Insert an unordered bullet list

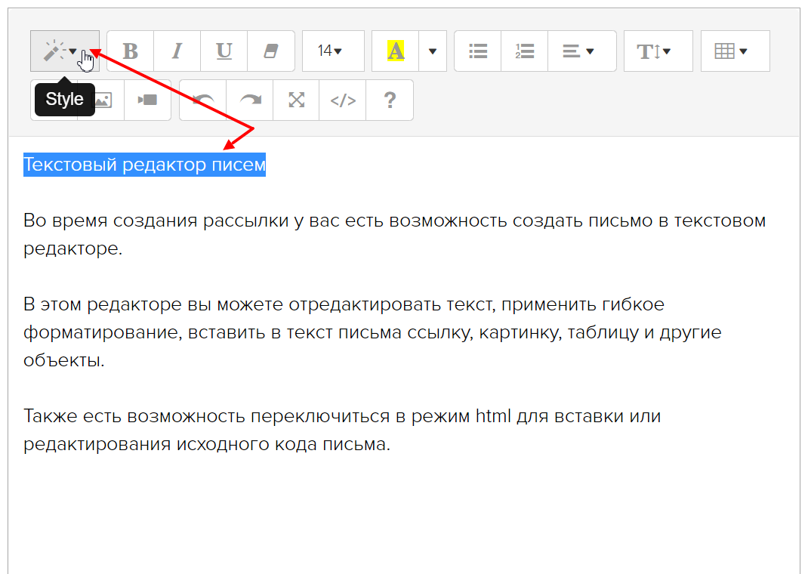click(x=478, y=51)
